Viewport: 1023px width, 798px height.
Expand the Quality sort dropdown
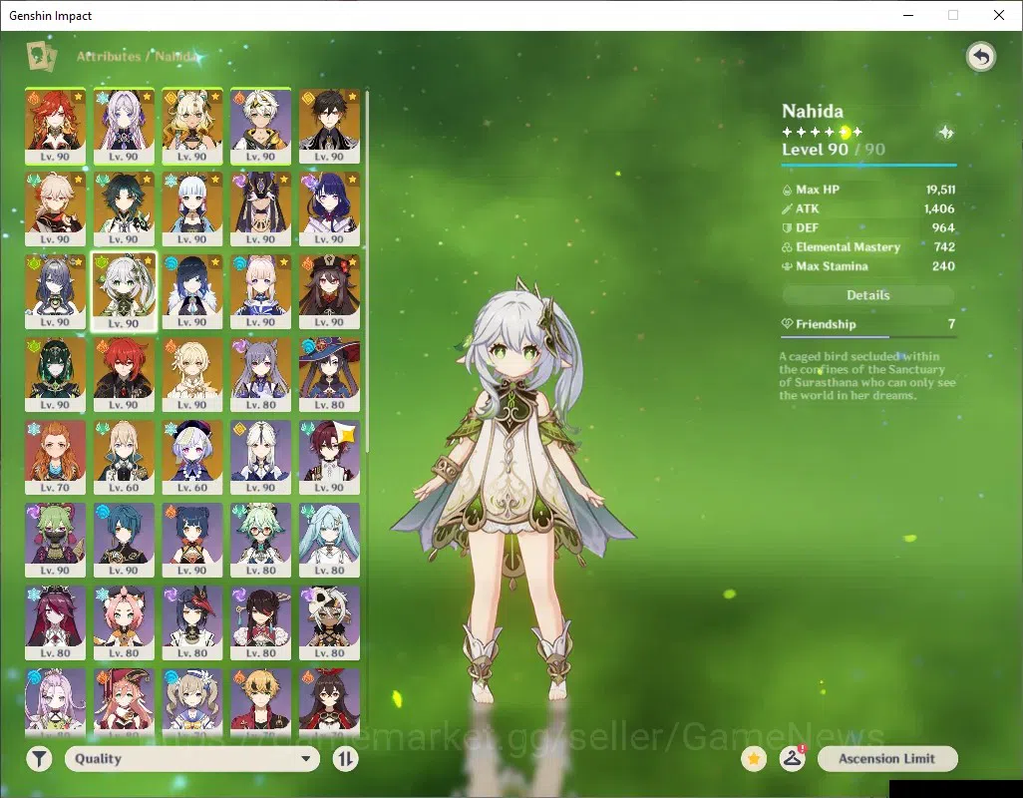(192, 759)
